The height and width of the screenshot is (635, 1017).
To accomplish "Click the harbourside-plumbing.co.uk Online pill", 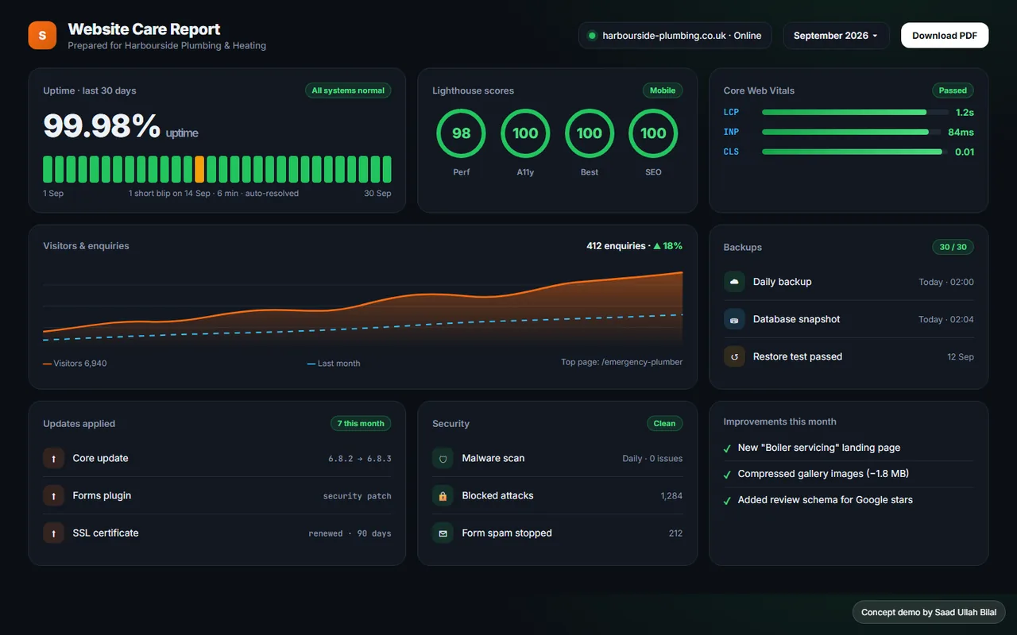I will point(675,36).
